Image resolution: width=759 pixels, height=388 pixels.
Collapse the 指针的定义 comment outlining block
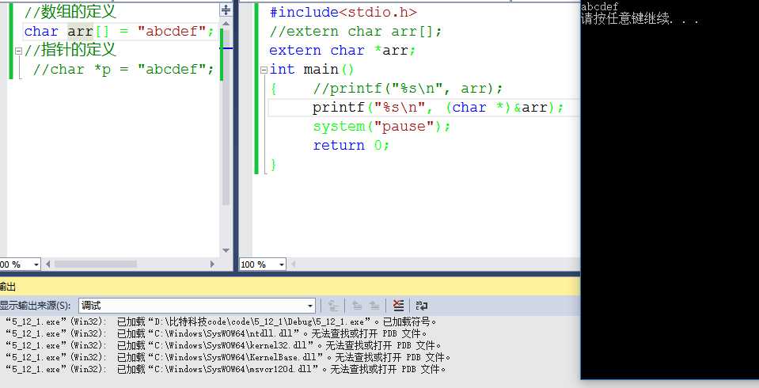18,51
